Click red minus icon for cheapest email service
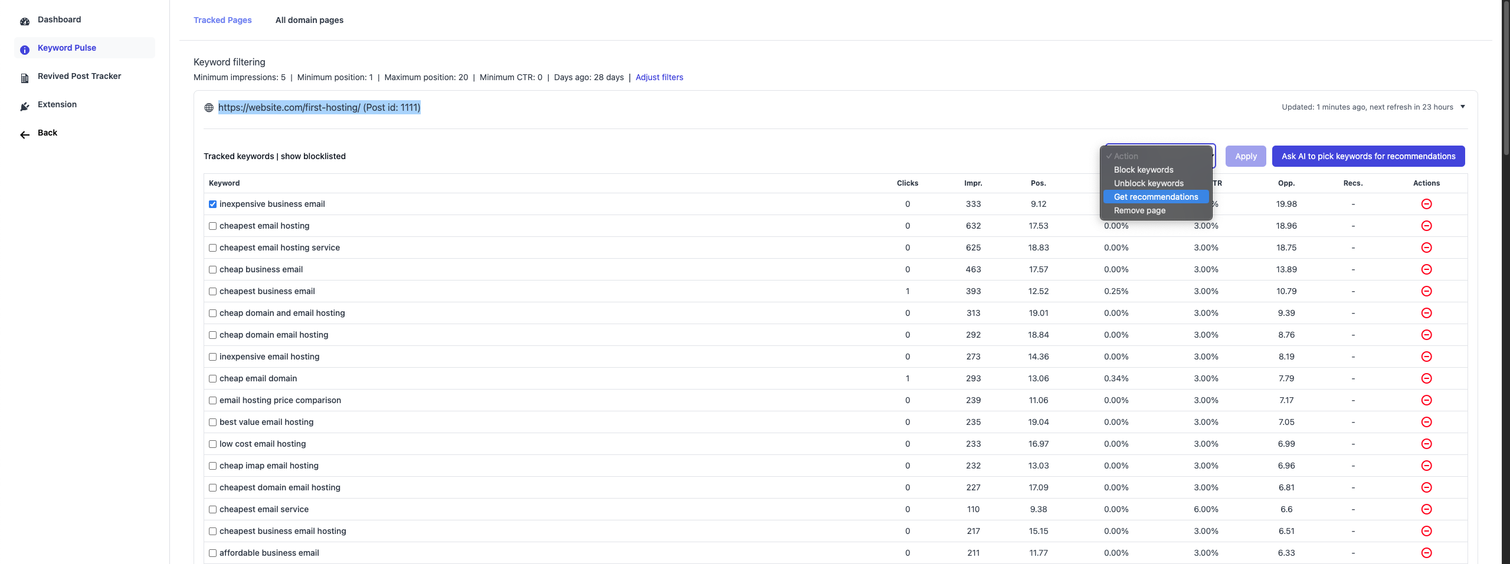The image size is (1510, 564). pos(1427,509)
